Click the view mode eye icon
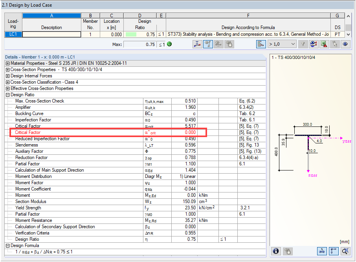The image size is (356, 262). [345, 44]
